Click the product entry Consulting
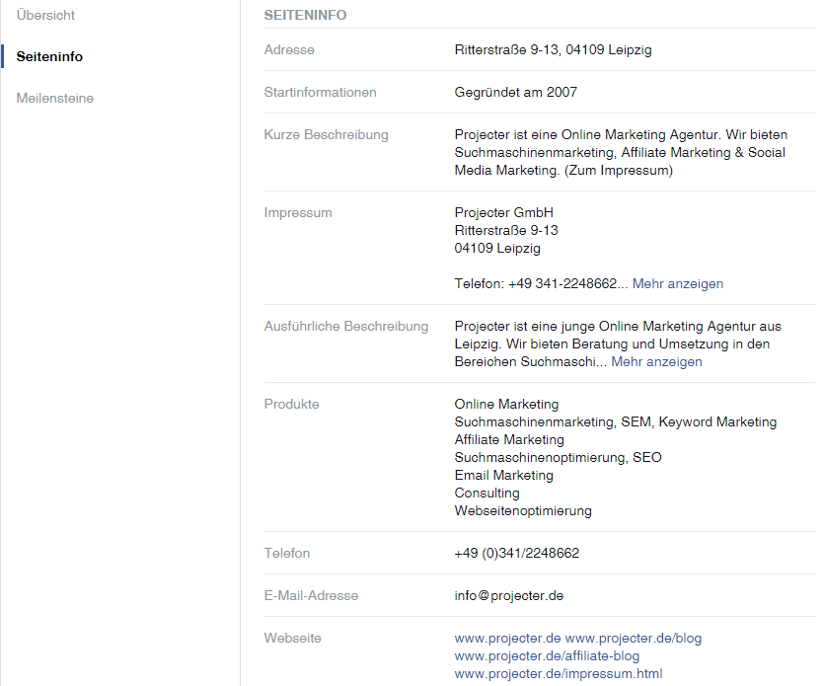 (487, 494)
